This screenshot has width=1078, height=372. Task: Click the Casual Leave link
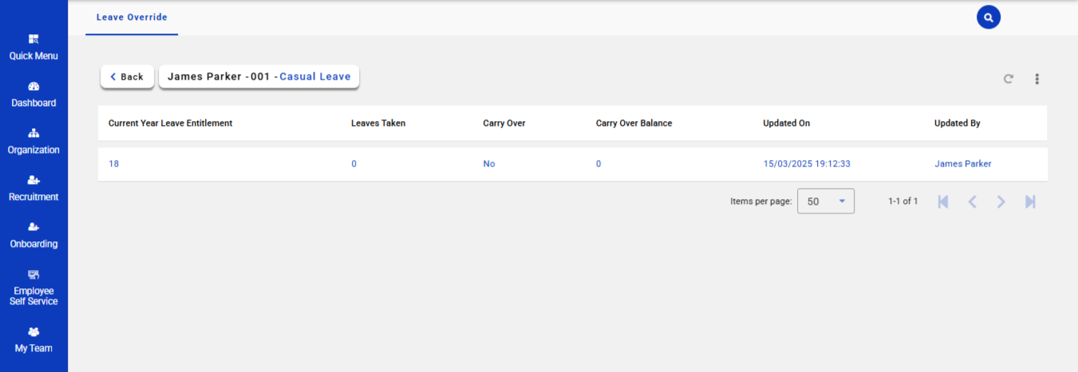314,76
